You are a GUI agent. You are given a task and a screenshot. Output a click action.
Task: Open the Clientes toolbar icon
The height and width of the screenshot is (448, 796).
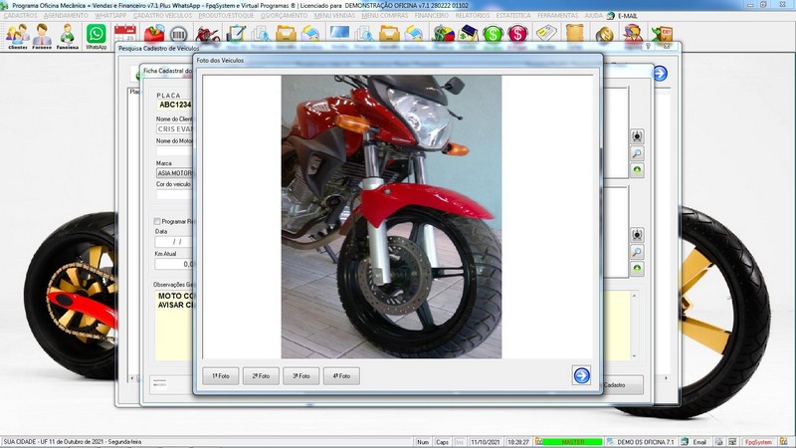pos(17,37)
